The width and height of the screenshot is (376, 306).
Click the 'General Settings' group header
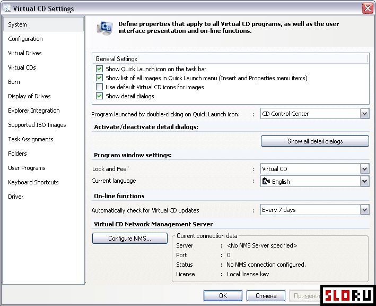pyautogui.click(x=116, y=59)
